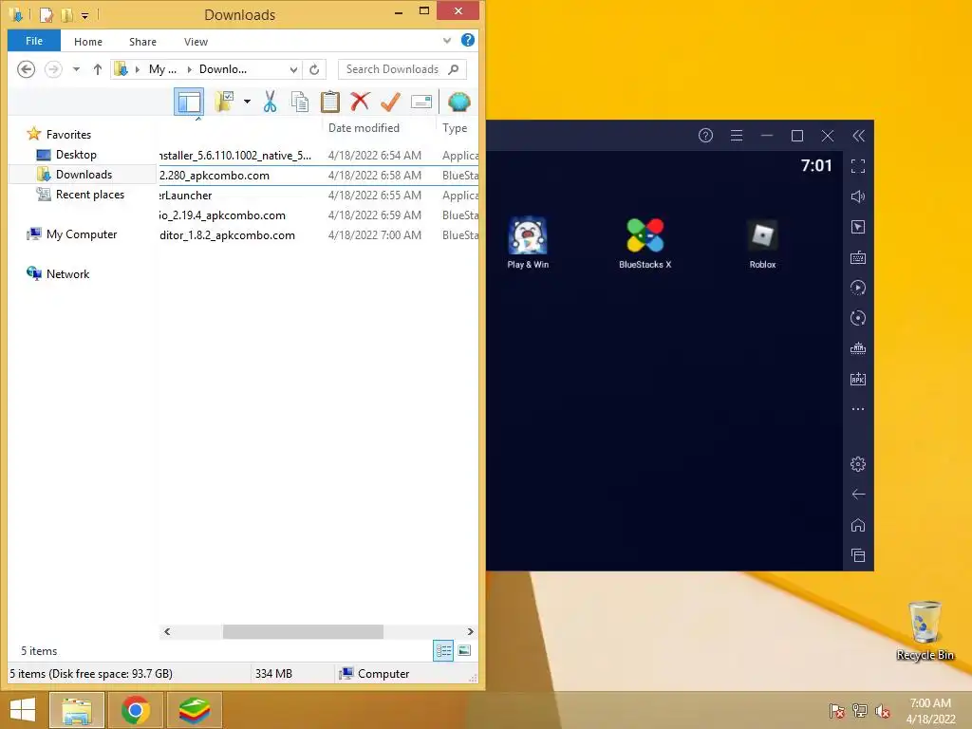Click the horizontal scrollbar right arrow
The image size is (972, 729).
[470, 631]
